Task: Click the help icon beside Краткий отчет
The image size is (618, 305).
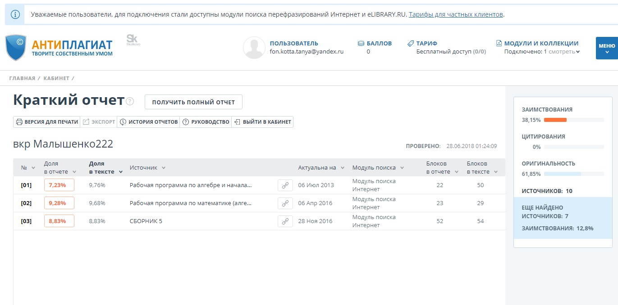Action: (130, 102)
